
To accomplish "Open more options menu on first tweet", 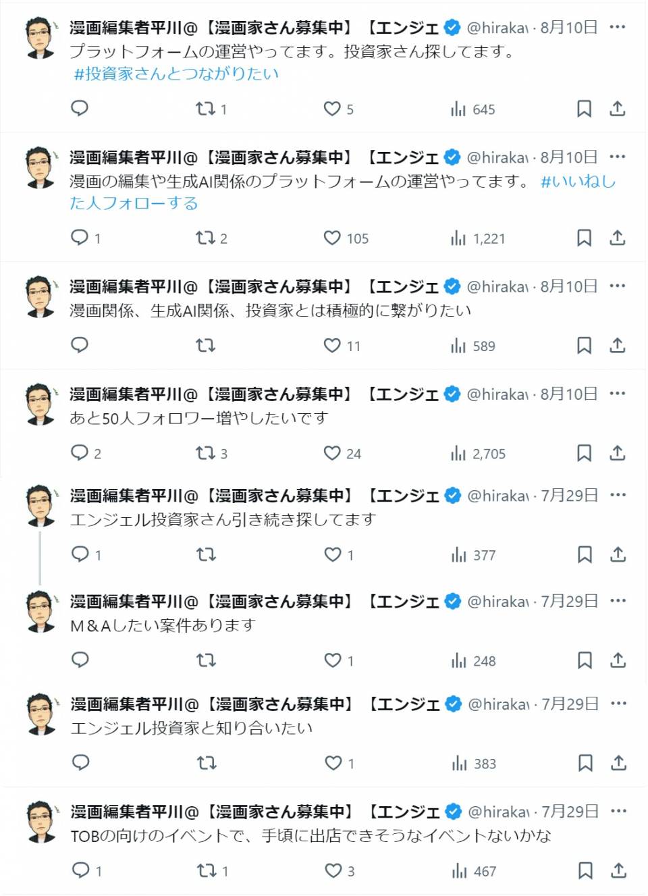I will [617, 27].
